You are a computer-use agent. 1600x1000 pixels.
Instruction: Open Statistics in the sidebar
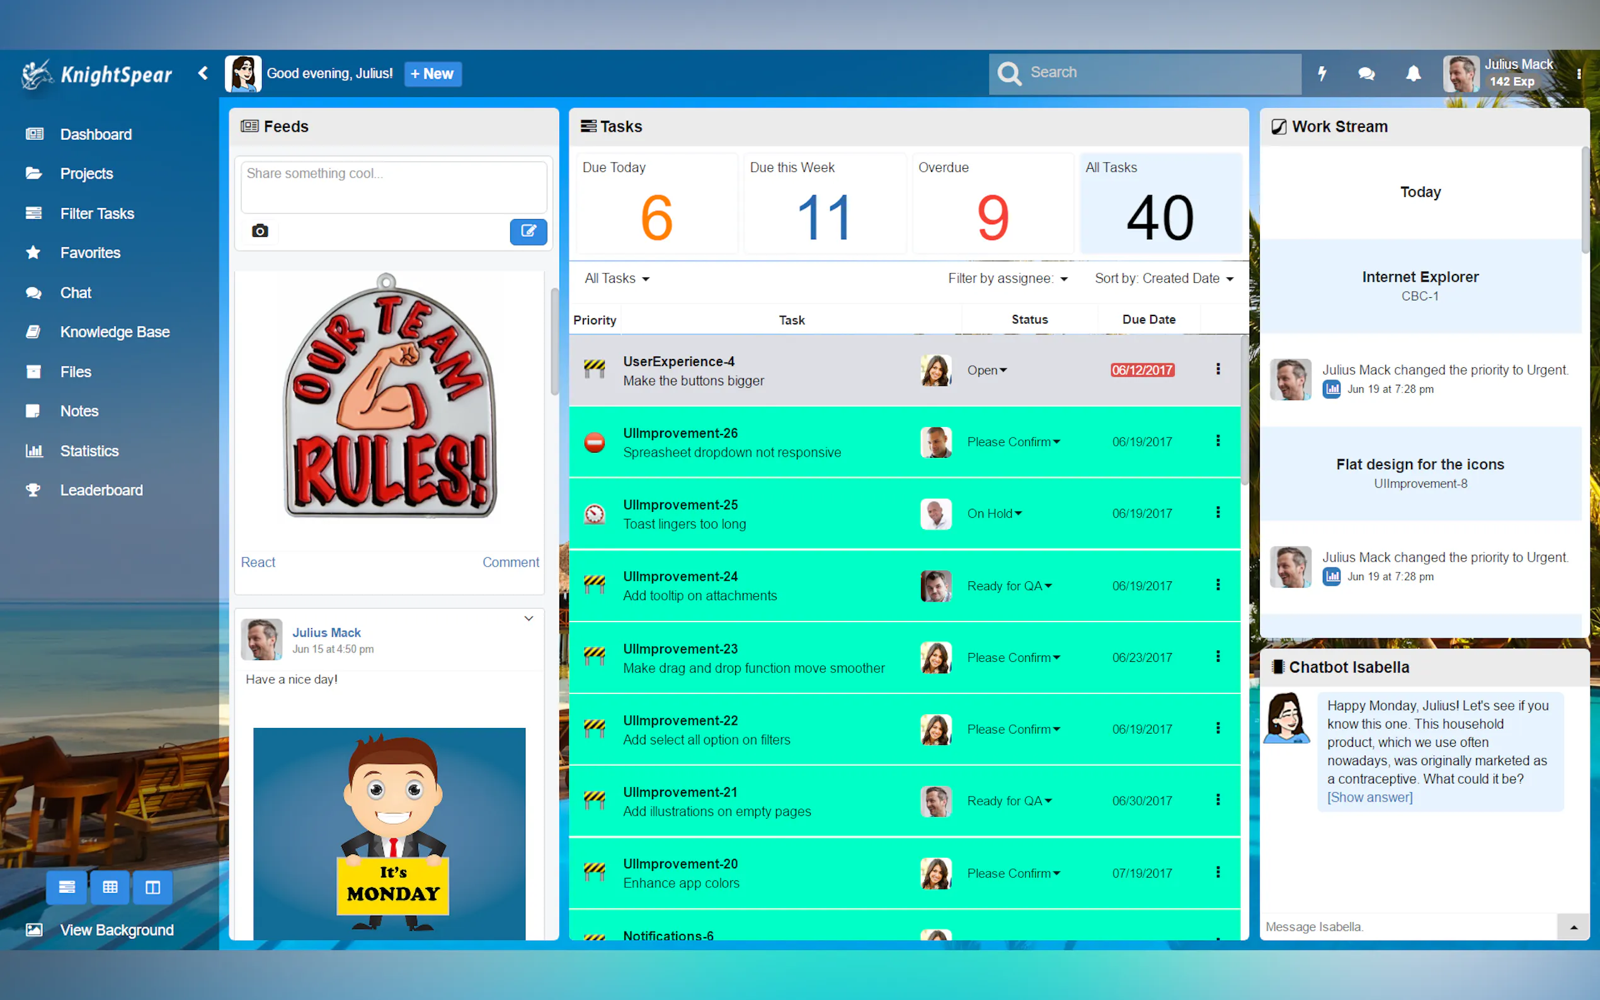[x=89, y=451]
